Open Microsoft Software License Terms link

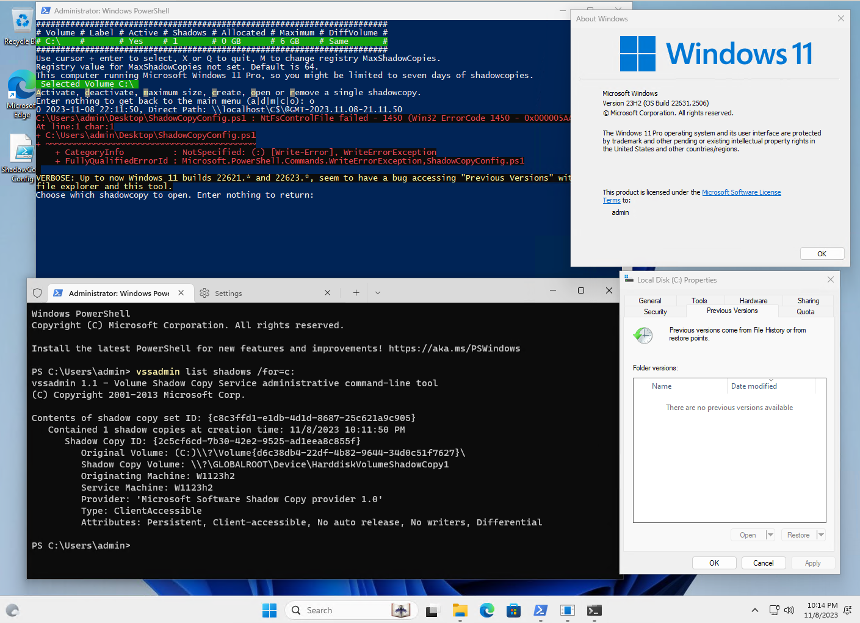click(692, 196)
